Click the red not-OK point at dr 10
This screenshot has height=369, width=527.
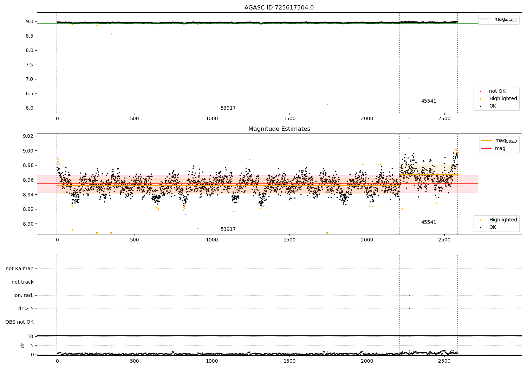click(x=409, y=337)
